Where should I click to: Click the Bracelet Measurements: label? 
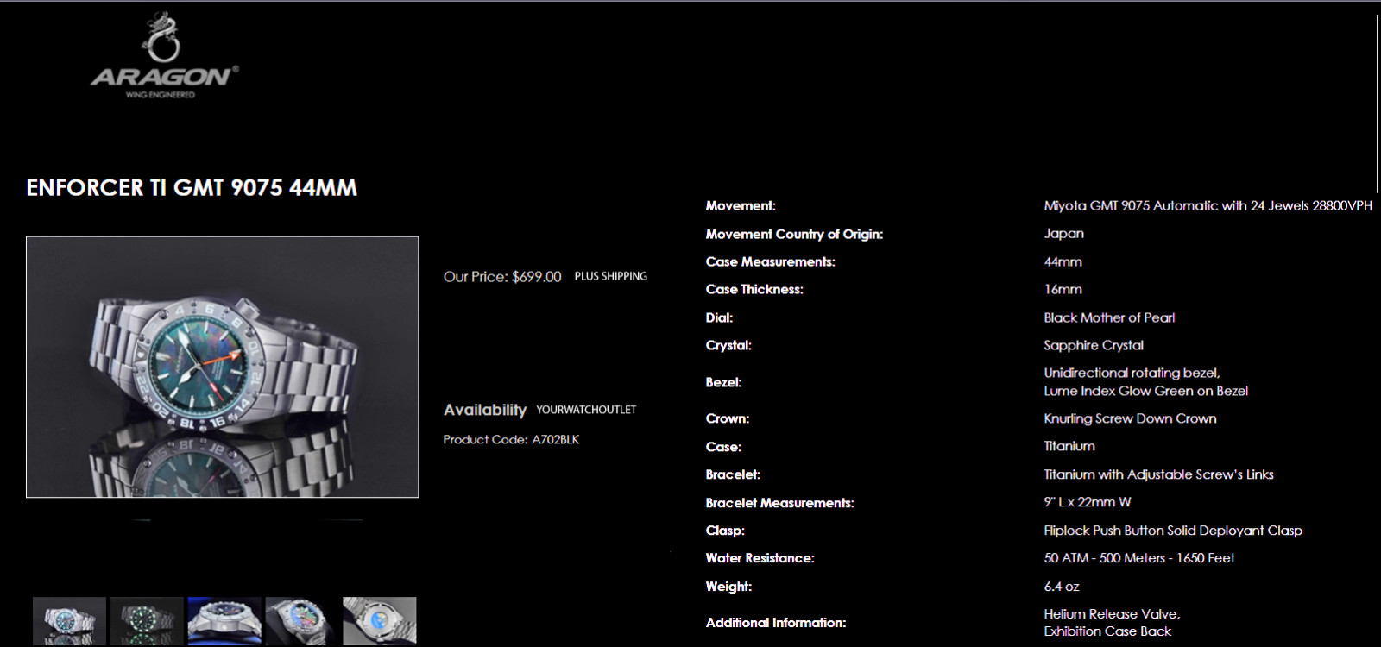779,503
